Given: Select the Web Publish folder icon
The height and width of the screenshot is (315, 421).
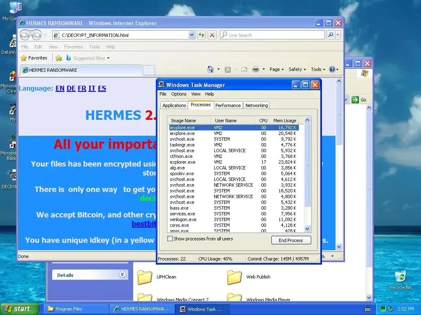Looking at the screenshot, I should coord(234,277).
